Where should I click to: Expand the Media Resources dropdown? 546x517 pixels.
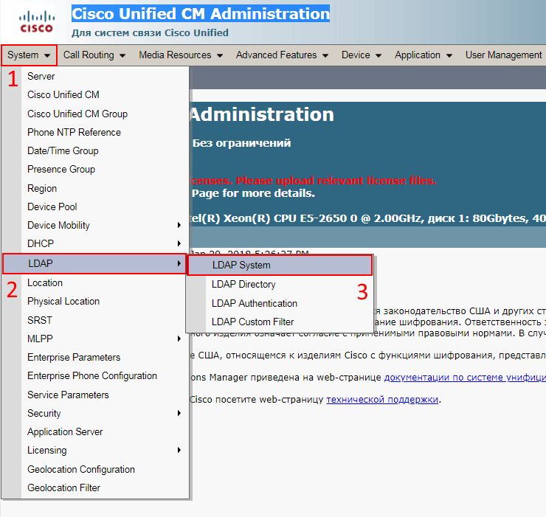(180, 55)
